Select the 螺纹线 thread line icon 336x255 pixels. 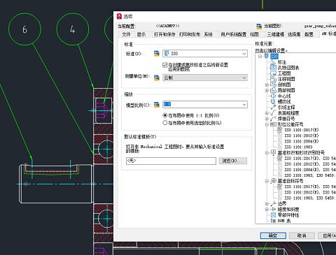[x=273, y=101]
